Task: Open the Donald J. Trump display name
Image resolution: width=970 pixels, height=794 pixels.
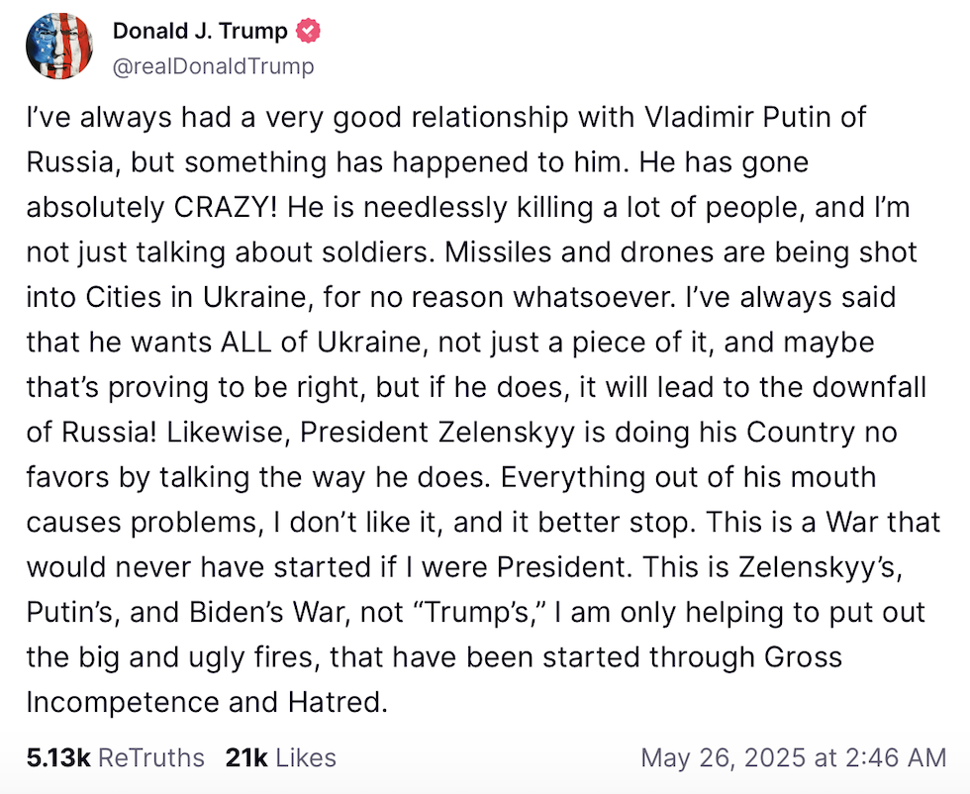Action: click(x=200, y=32)
